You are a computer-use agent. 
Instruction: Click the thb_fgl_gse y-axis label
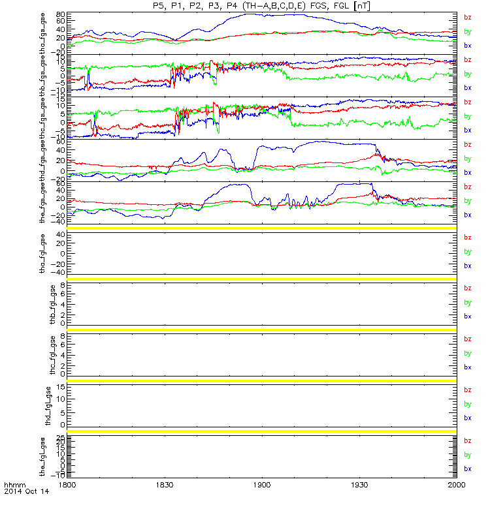52,304
